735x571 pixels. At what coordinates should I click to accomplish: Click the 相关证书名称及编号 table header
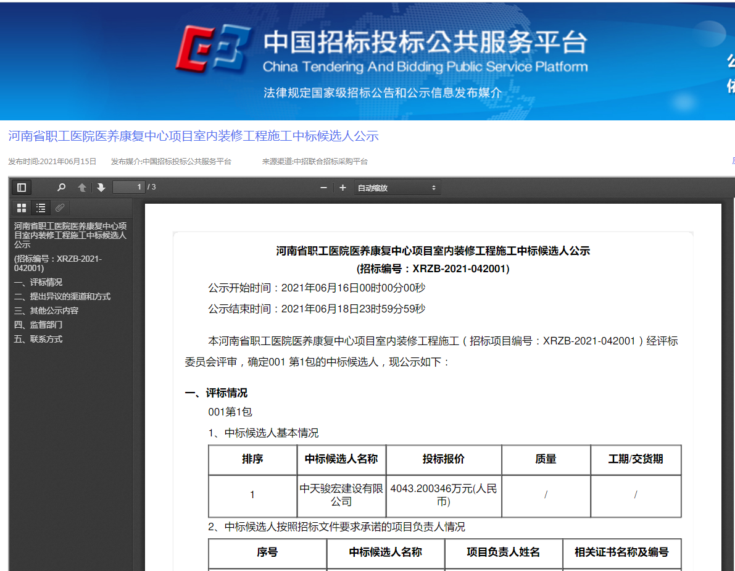(621, 552)
